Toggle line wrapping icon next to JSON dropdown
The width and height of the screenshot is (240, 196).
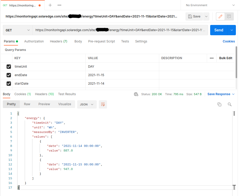click(x=103, y=104)
